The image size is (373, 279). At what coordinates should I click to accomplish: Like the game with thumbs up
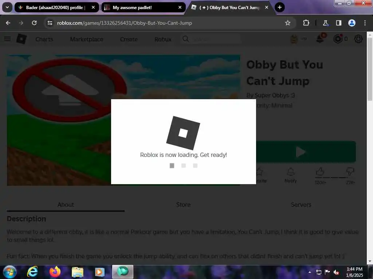point(320,171)
